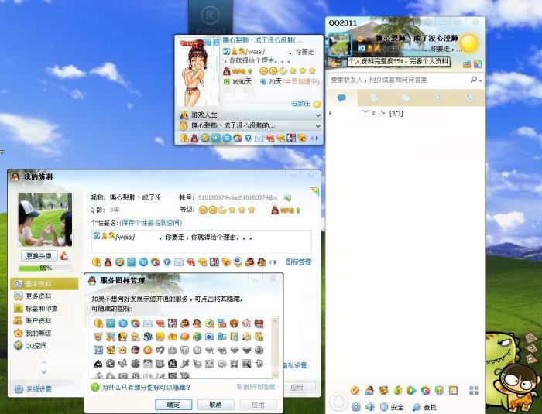542x414 pixels.
Task: Click the speaker message icon in QQ2011 panel
Action: click(x=370, y=407)
